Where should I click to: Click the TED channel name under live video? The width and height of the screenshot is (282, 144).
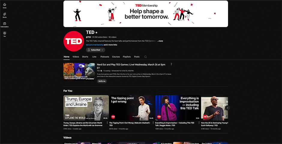coord(98,71)
